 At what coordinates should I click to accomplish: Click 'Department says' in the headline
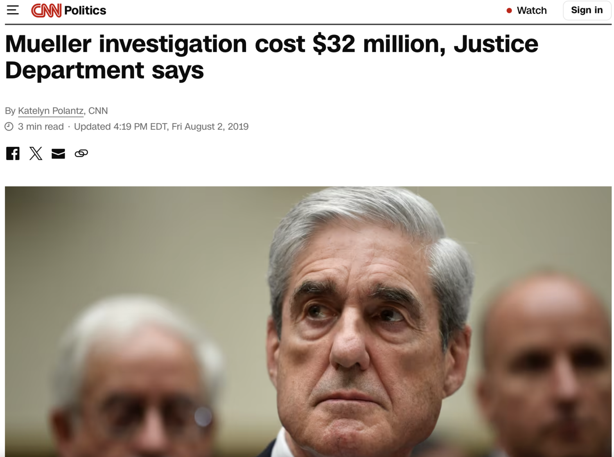coord(104,70)
